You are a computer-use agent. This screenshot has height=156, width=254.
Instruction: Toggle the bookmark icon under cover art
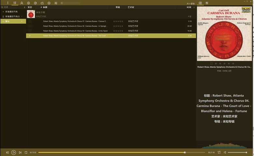coord(211,64)
